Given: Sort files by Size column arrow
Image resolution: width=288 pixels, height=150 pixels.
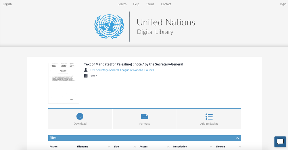Looking at the screenshot, I should (x=135, y=147).
